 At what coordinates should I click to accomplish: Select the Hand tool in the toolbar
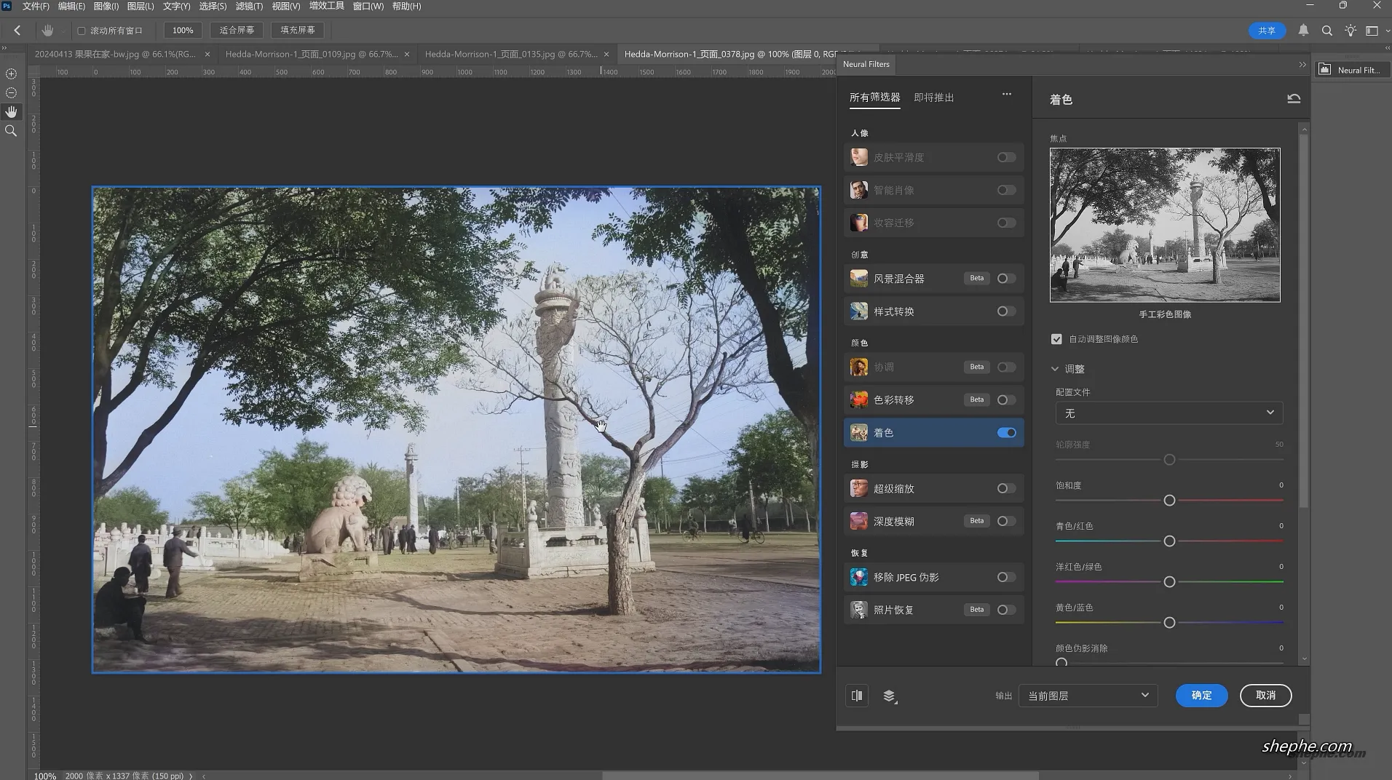10,111
